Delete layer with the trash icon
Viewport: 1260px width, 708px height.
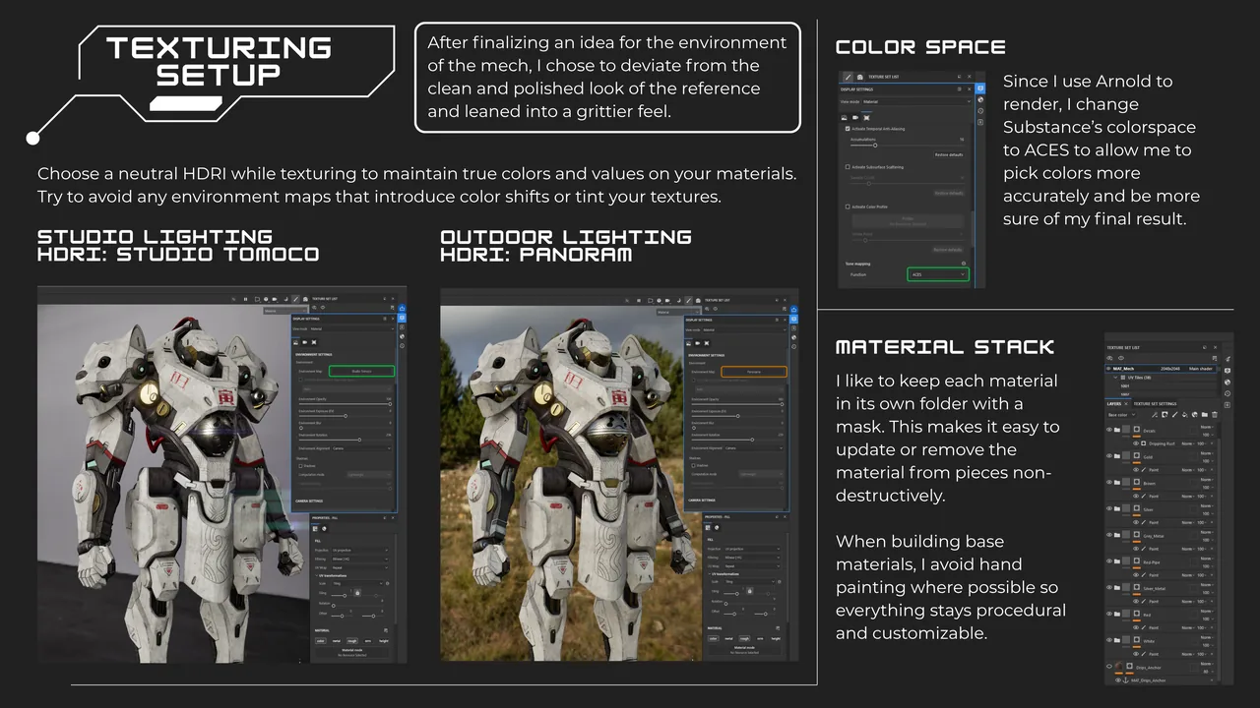[x=1215, y=415]
